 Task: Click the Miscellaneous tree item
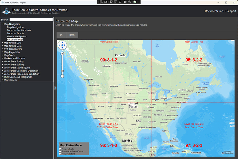(11, 80)
